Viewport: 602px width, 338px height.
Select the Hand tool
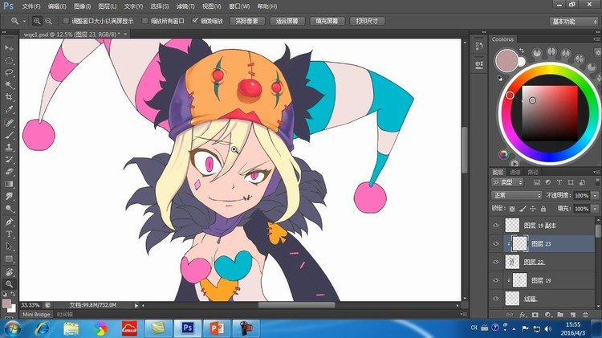pos(9,272)
